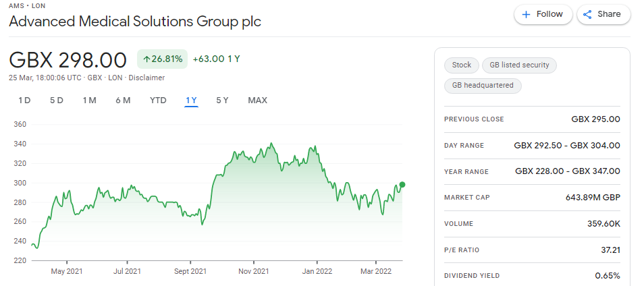The image size is (644, 286).
Task: Click the GBX 298.00 price
Action: (x=68, y=60)
